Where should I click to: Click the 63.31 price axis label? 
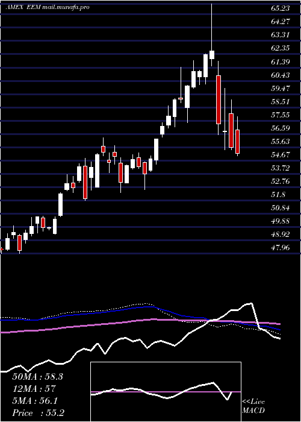pyautogui.click(x=281, y=35)
